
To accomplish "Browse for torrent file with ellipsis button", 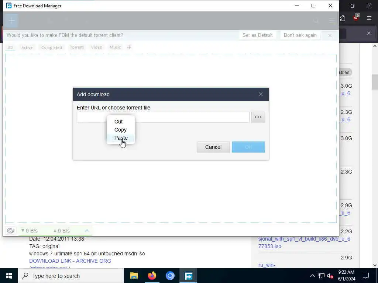I will (258, 117).
